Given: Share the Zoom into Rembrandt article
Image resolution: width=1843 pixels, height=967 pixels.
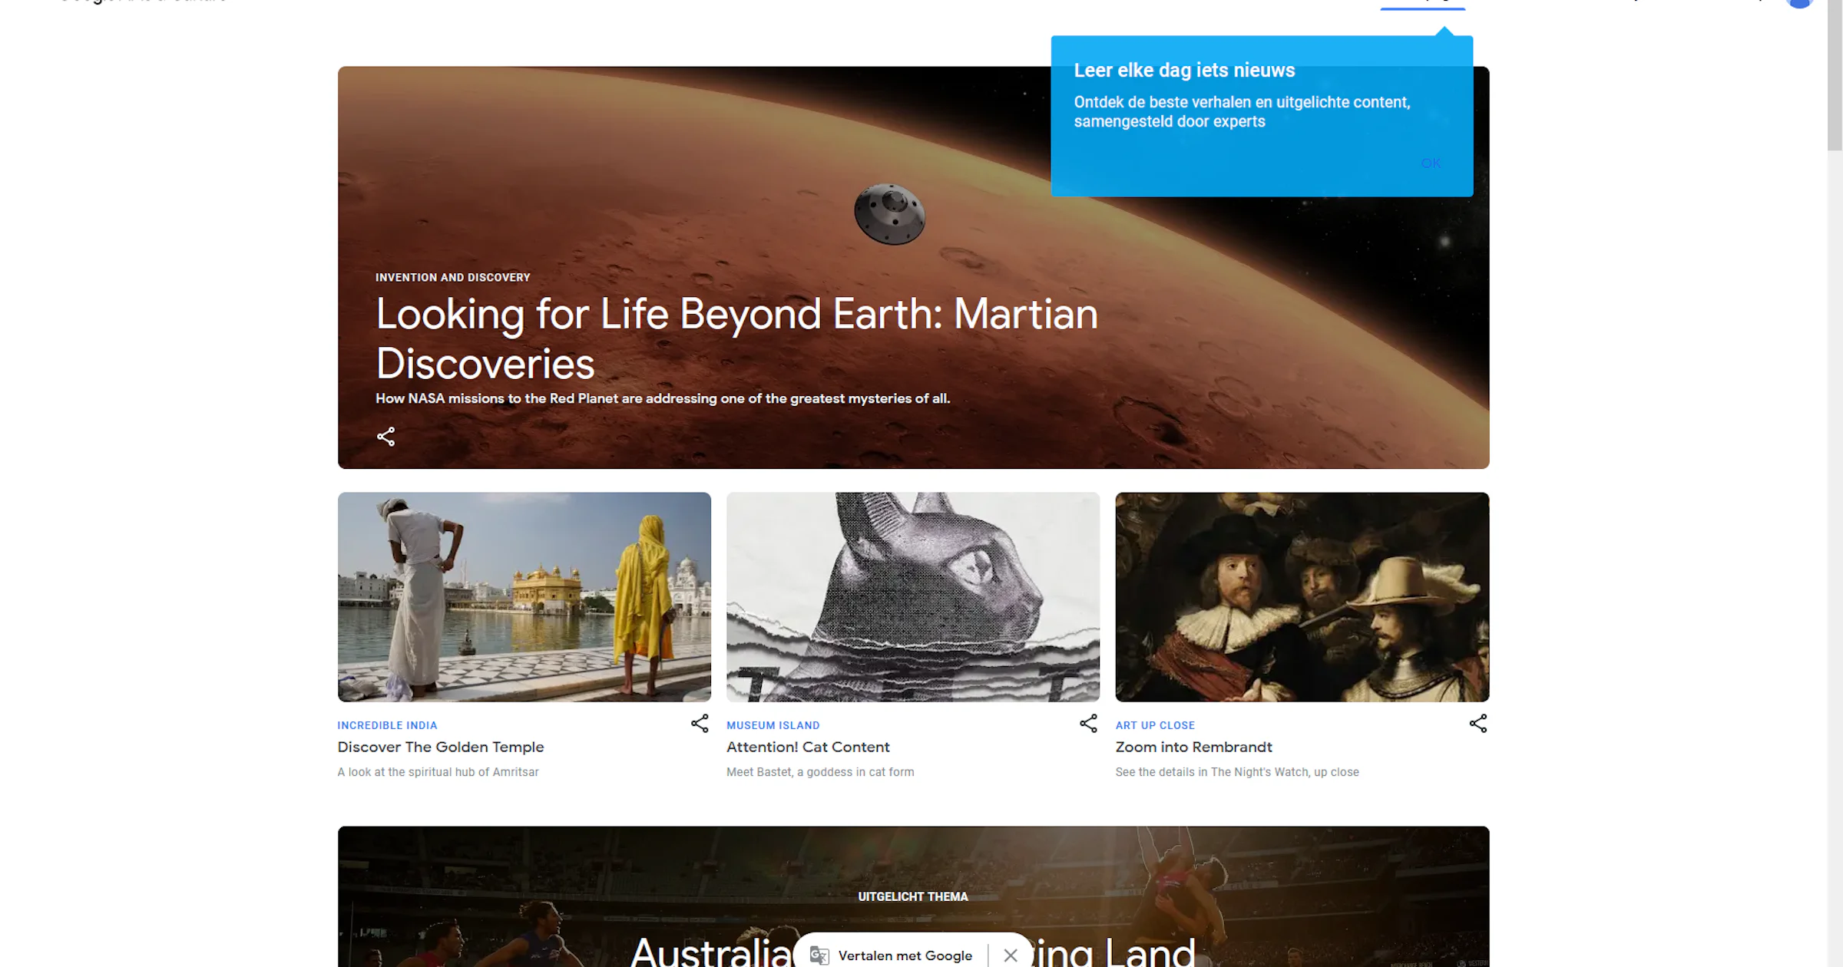Looking at the screenshot, I should 1478,723.
